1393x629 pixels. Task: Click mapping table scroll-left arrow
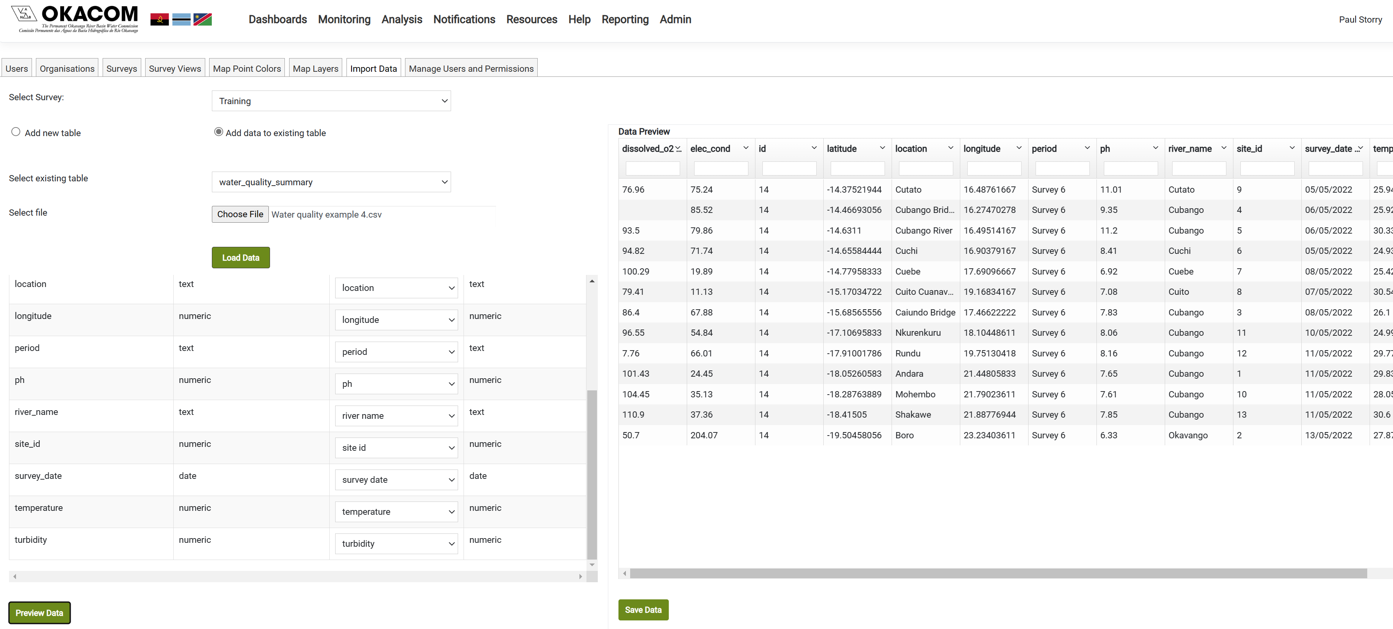coord(14,577)
